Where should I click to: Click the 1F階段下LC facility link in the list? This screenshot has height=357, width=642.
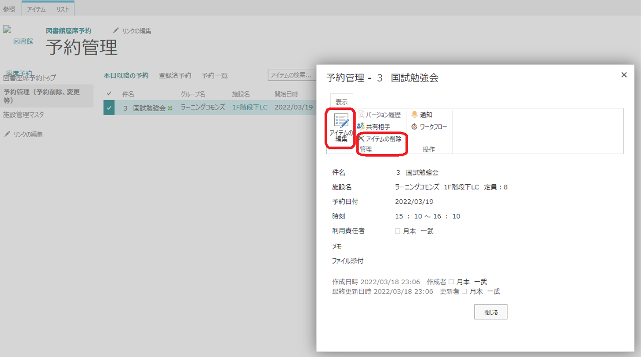250,108
